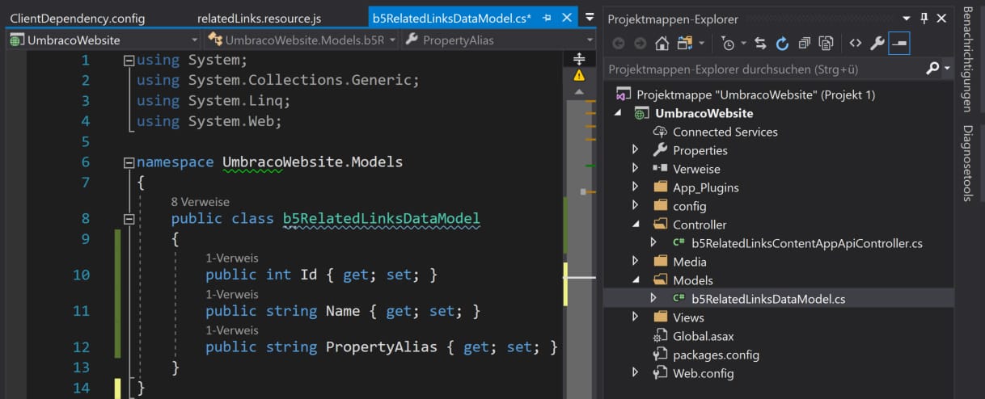The width and height of the screenshot is (985, 399).
Task: Click the Show all files icon
Action: [826, 43]
